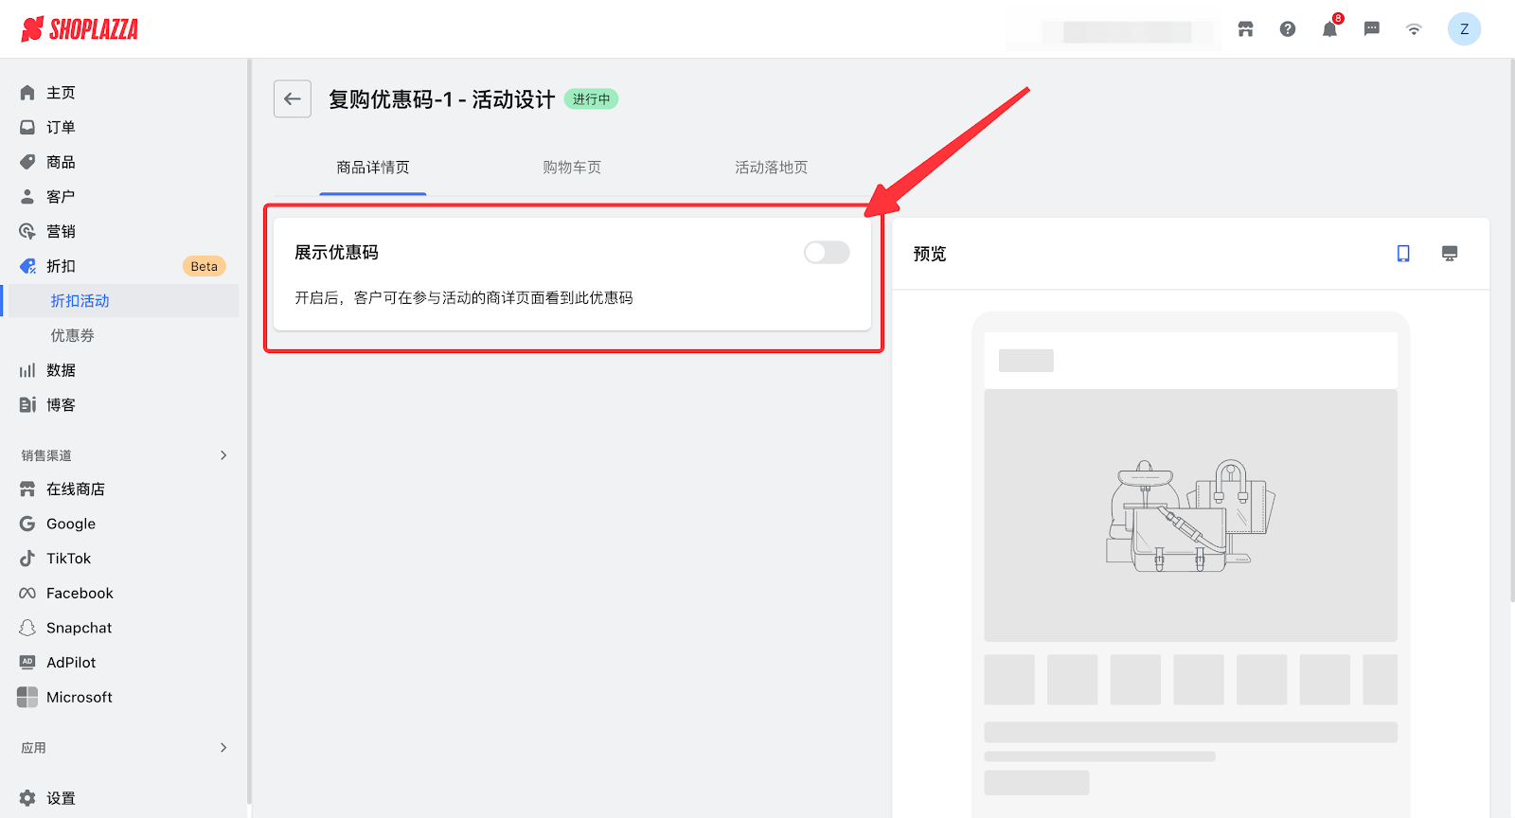Screen dimensions: 1515x818
Task: Expand the 应用 section chevron
Action: tap(223, 748)
